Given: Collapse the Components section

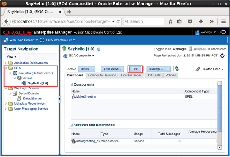Looking at the screenshot, I should pos(71,84).
